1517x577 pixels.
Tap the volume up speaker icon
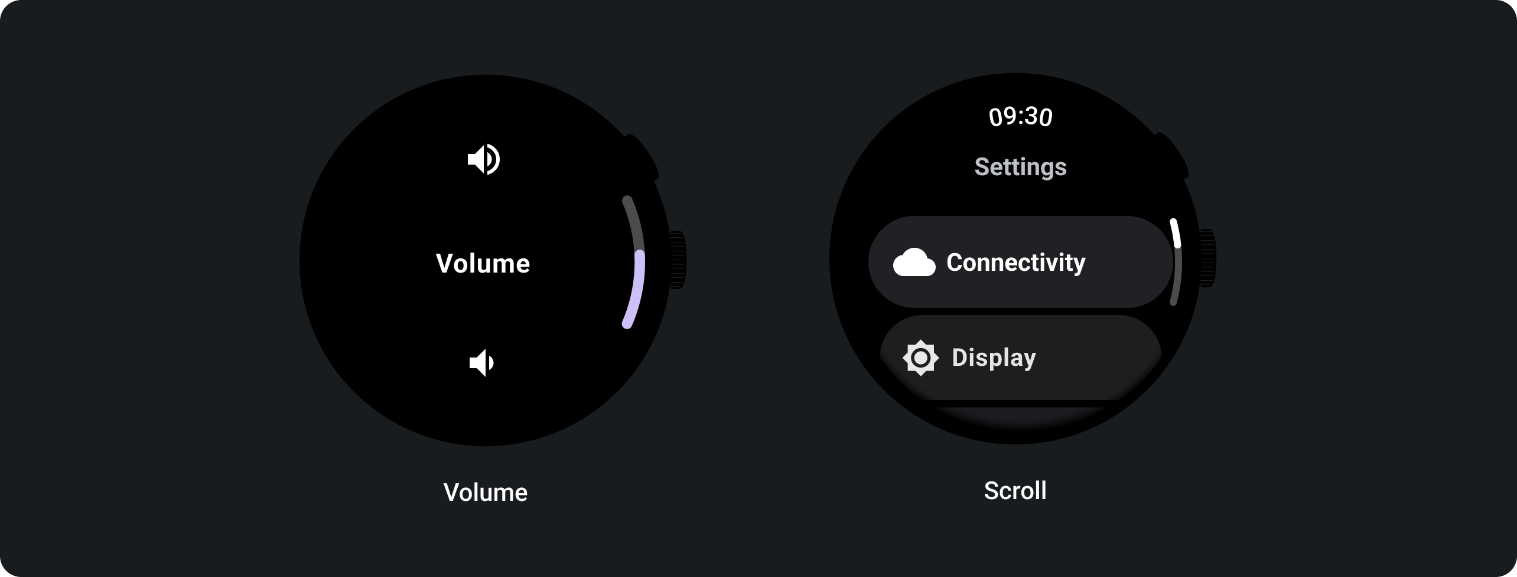click(x=484, y=159)
